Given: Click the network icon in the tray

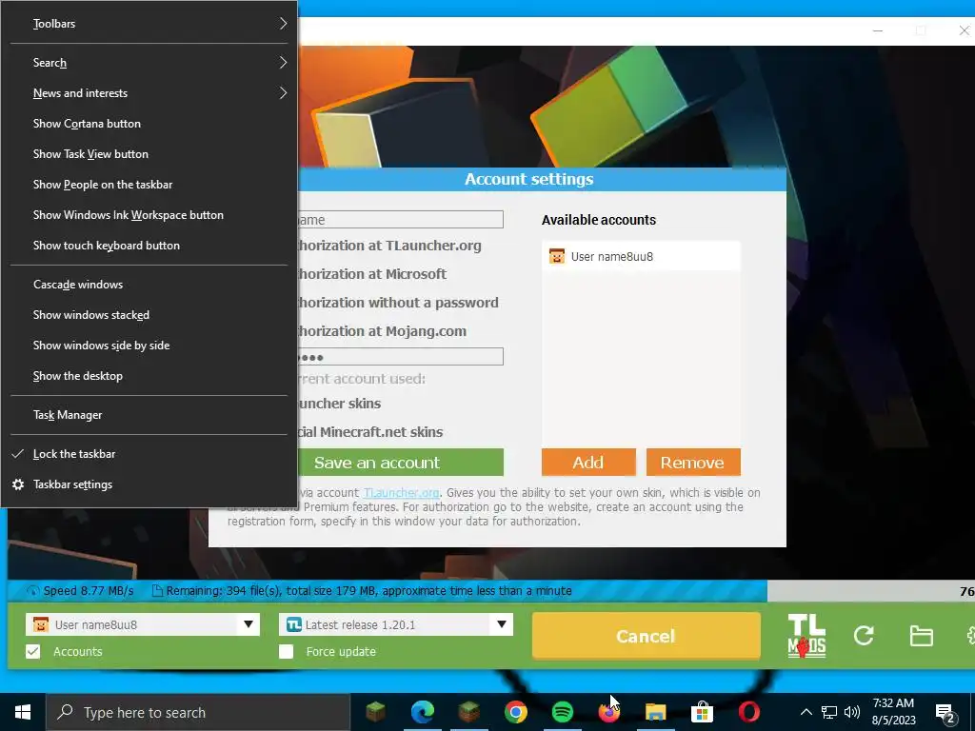Looking at the screenshot, I should pos(829,712).
